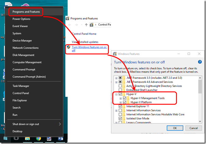Click Control Panel breadcrumb in address bar
Image resolution: width=206 pixels, height=144 pixels.
click(x=105, y=25)
